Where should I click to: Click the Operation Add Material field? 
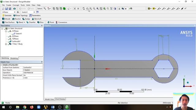pos(33,73)
